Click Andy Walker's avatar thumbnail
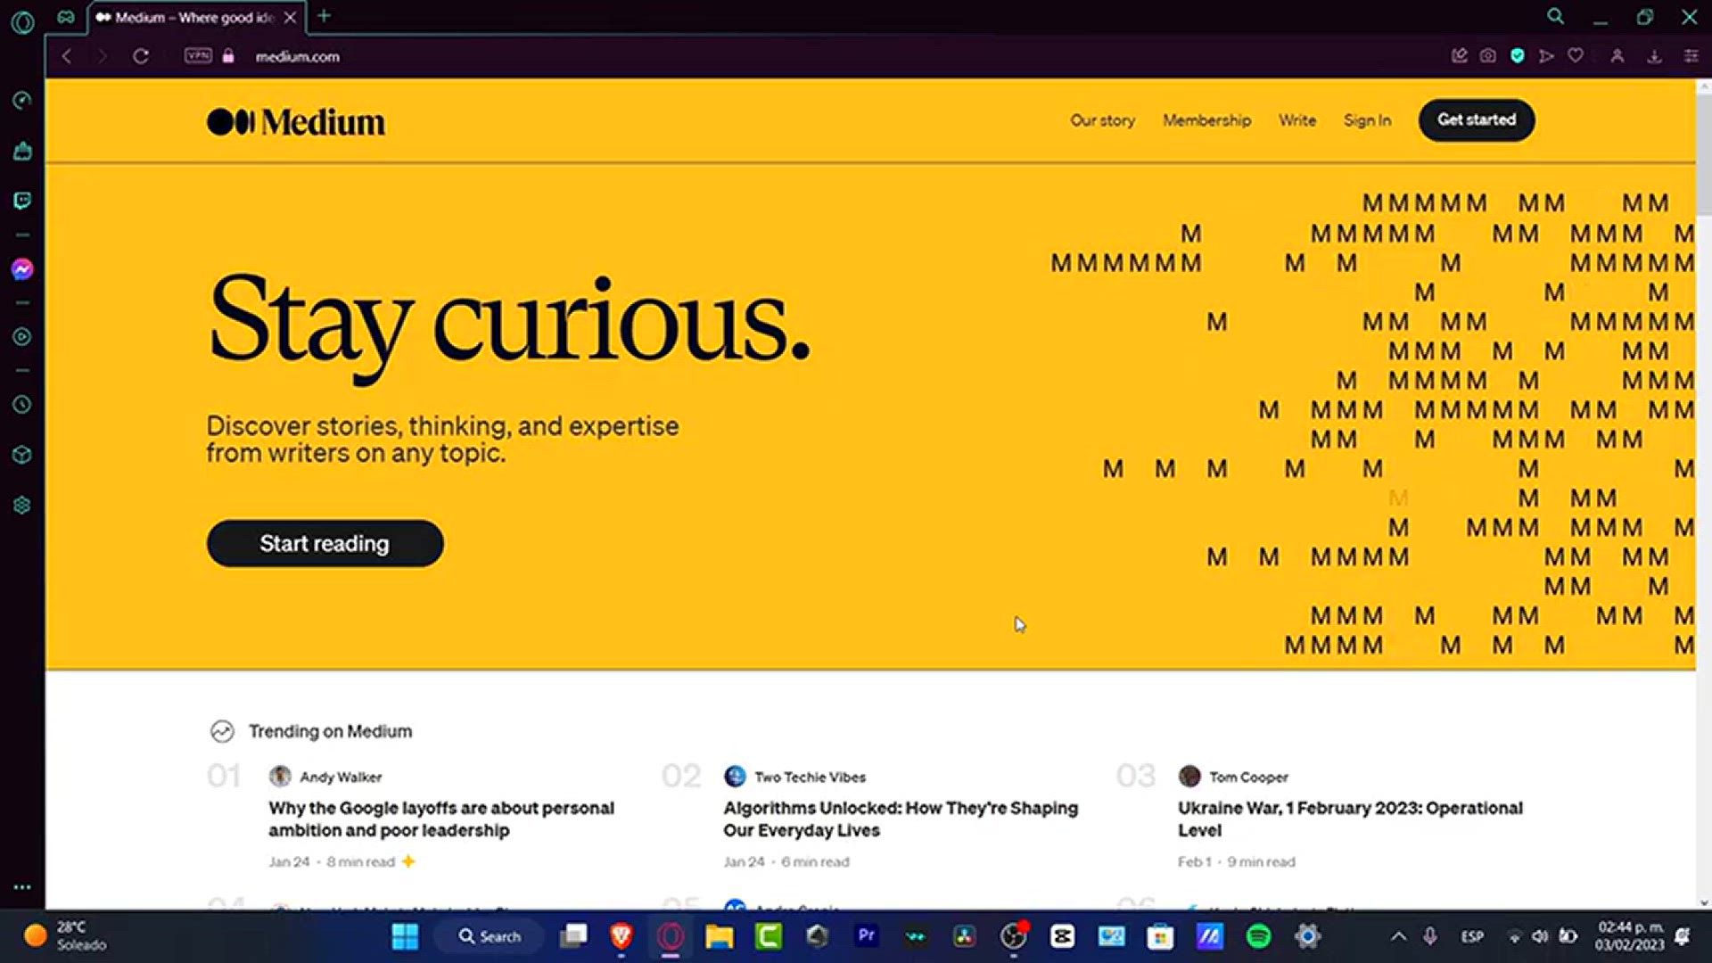Screen dimensions: 1712x963 (x=280, y=776)
